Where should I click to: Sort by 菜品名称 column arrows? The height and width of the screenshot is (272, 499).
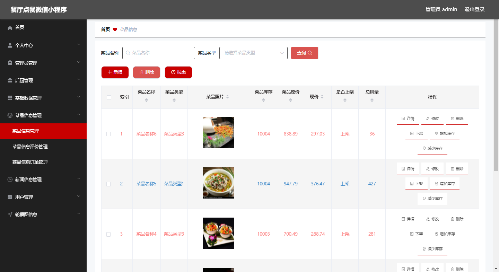click(x=146, y=100)
